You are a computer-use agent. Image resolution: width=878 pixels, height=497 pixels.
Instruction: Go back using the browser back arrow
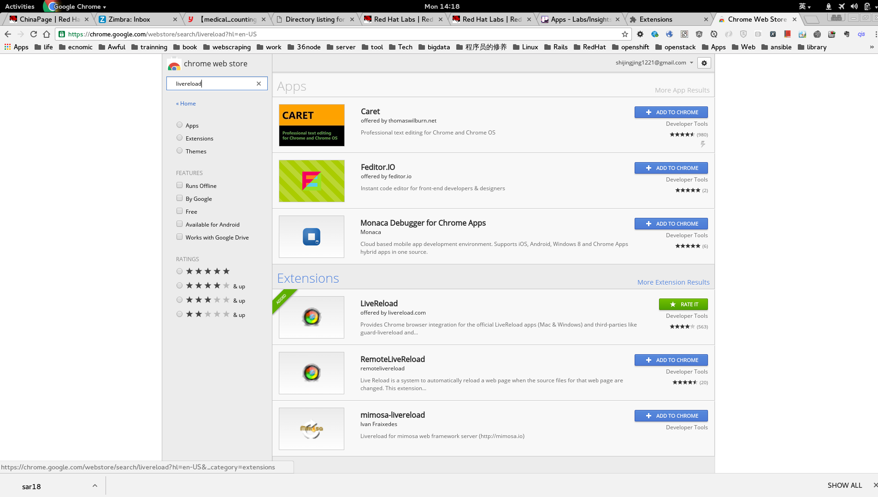[x=8, y=34]
